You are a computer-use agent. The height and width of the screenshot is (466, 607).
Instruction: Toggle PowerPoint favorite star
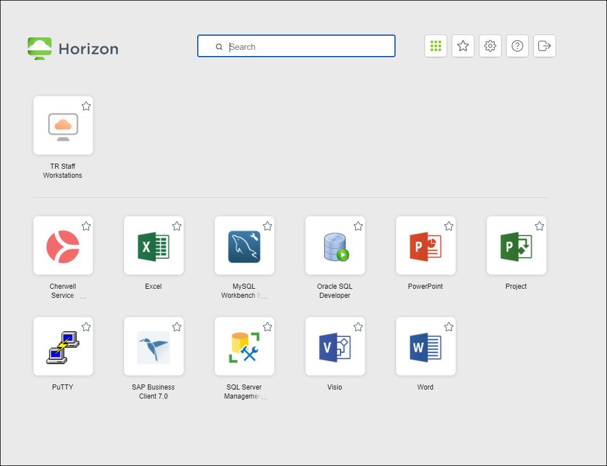point(449,226)
